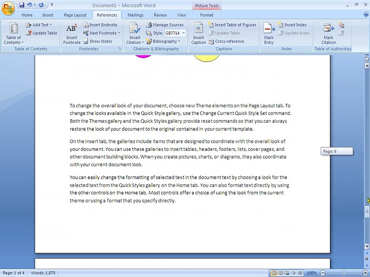Switch to the View tab
The image size is (370, 277).
tap(182, 15)
